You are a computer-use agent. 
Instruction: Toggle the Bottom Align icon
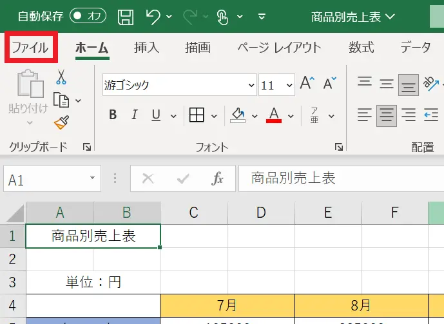point(409,85)
